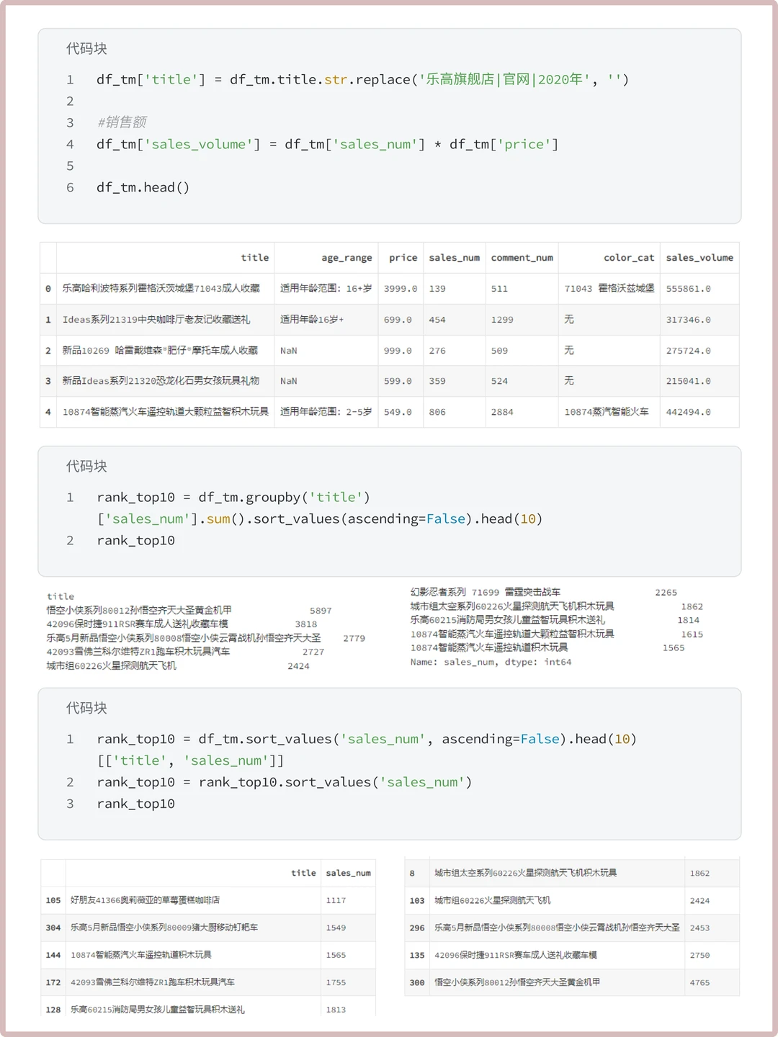Click the sales_num value 1755

336,982
